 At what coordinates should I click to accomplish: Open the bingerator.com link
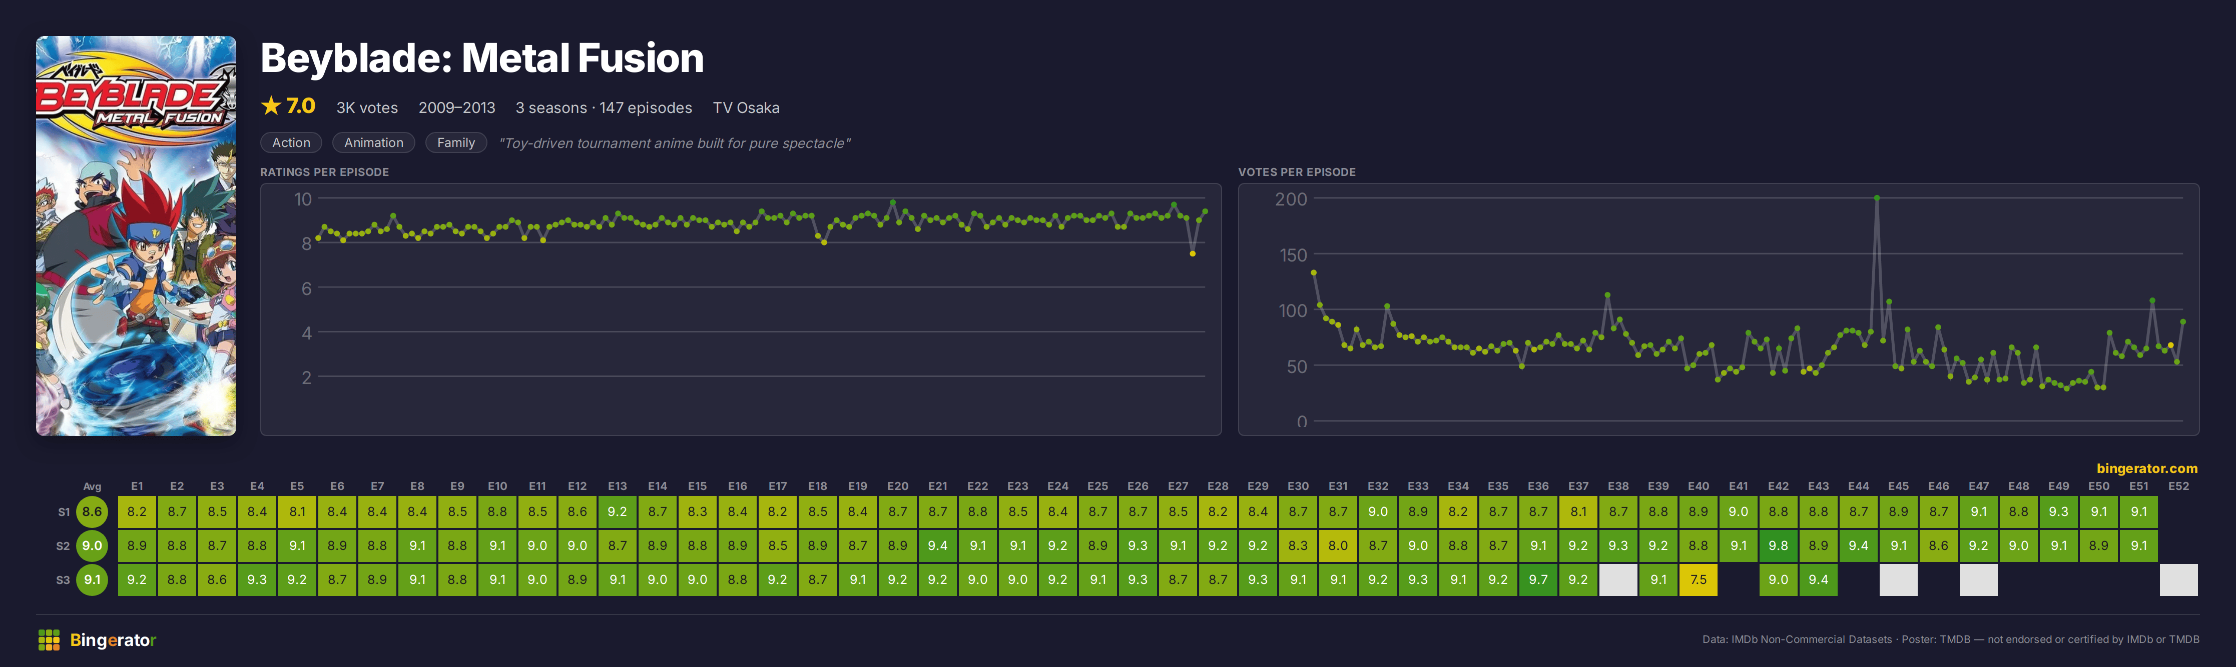[x=2146, y=468]
